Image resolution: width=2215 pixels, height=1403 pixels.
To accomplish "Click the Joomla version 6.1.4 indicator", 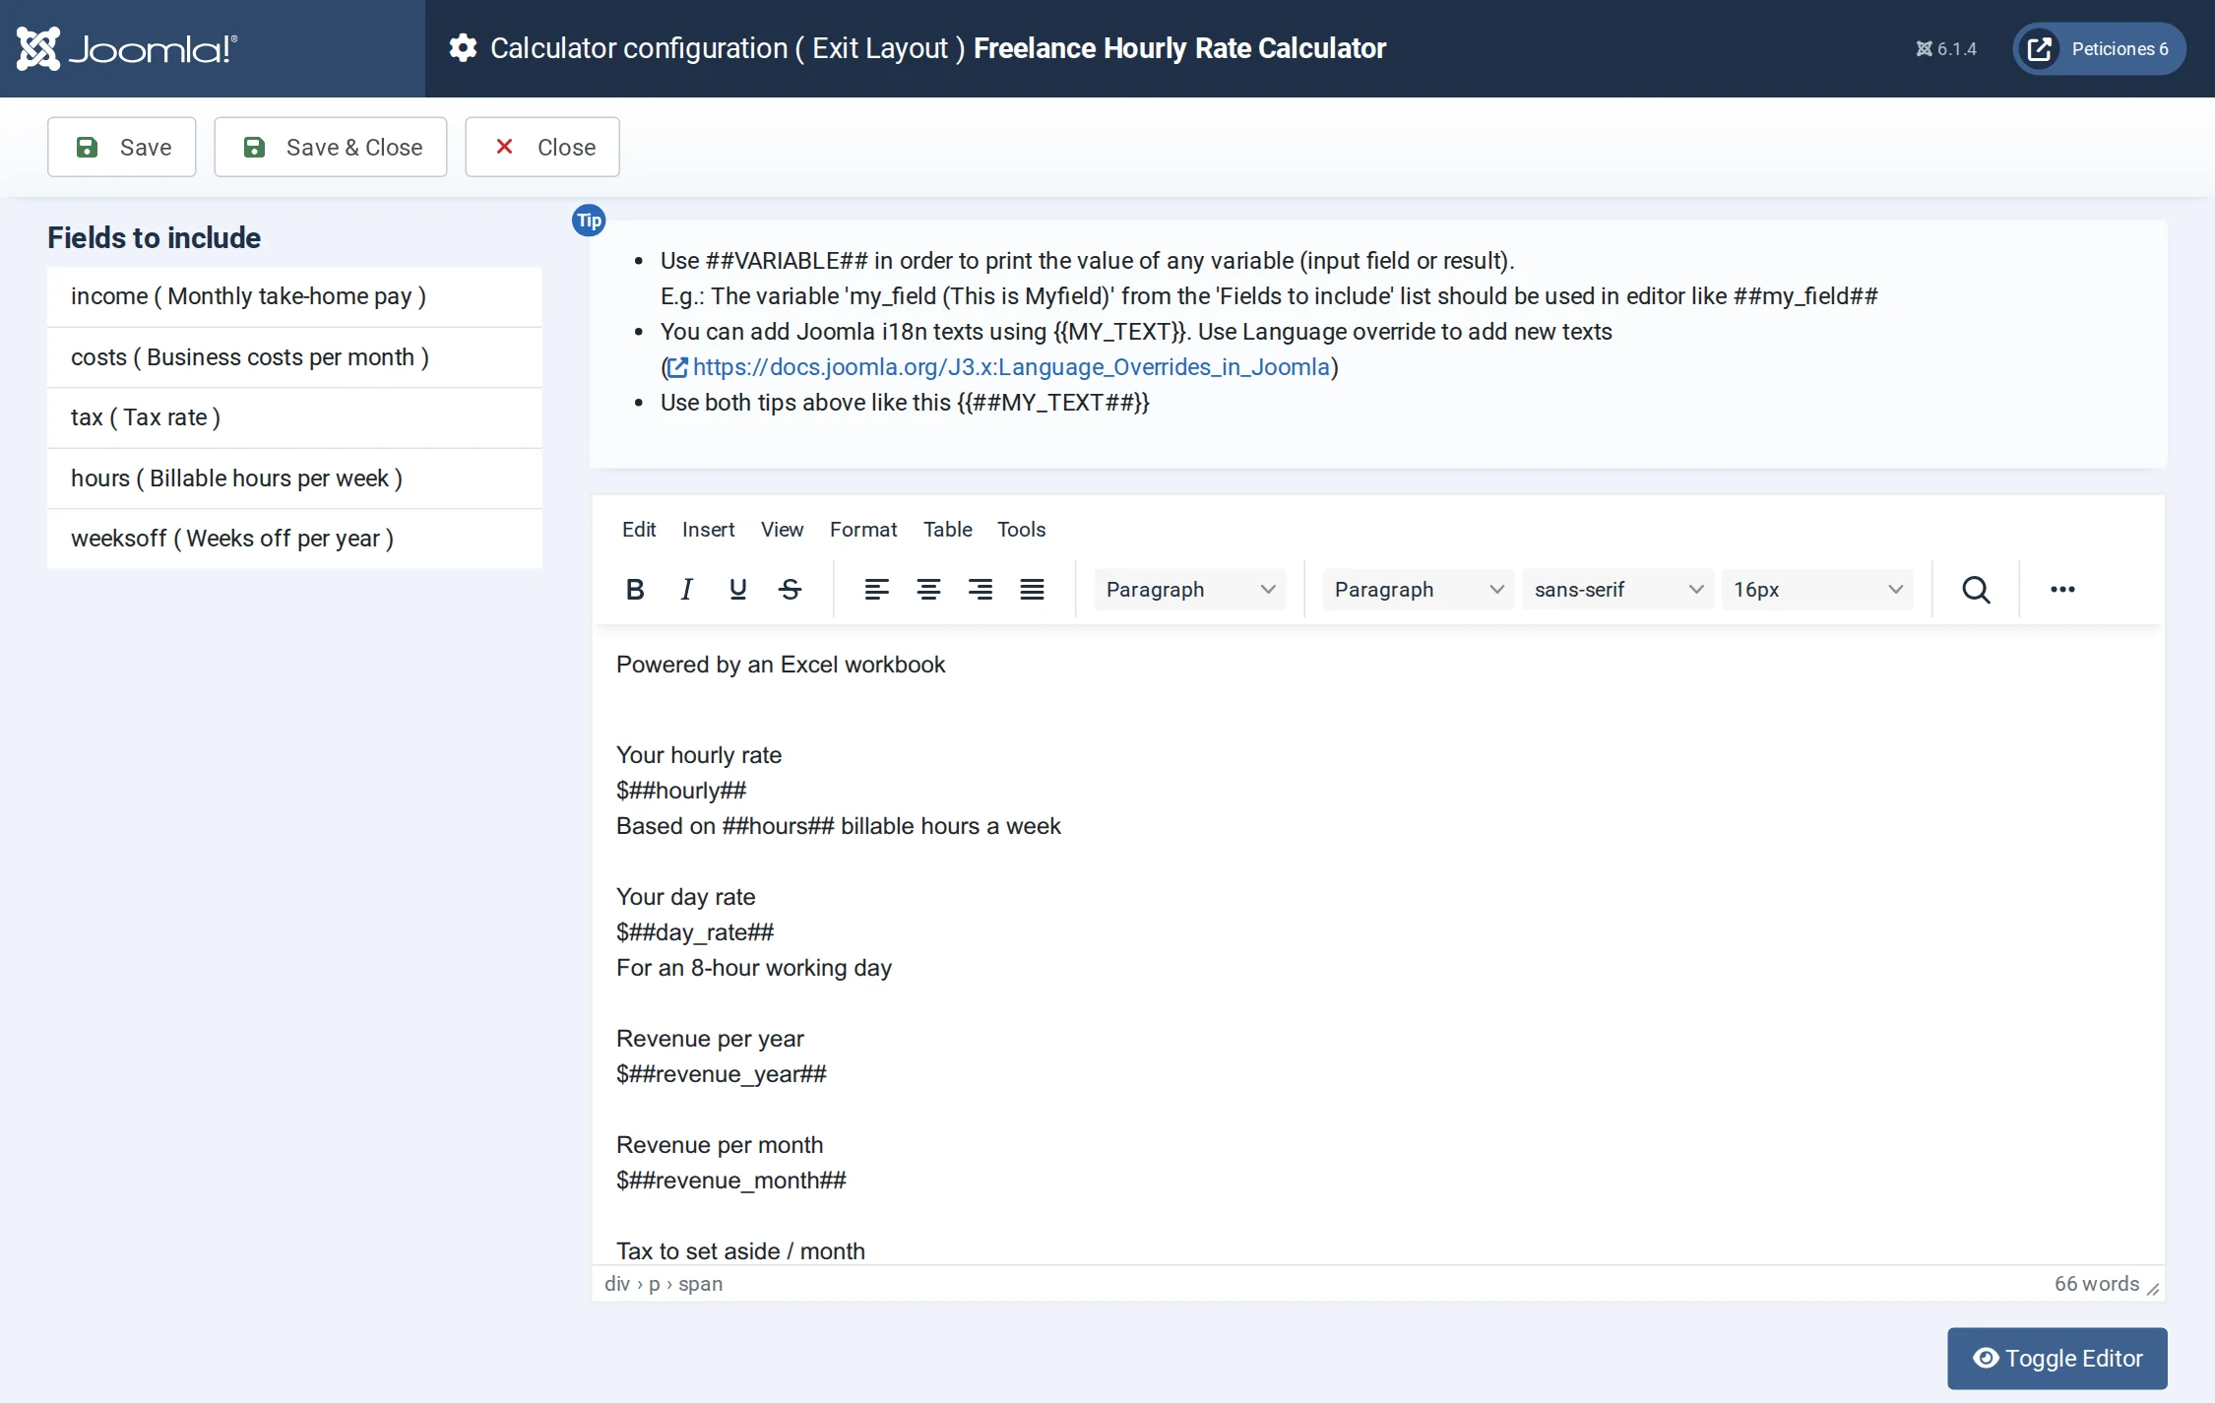I will (x=1945, y=48).
